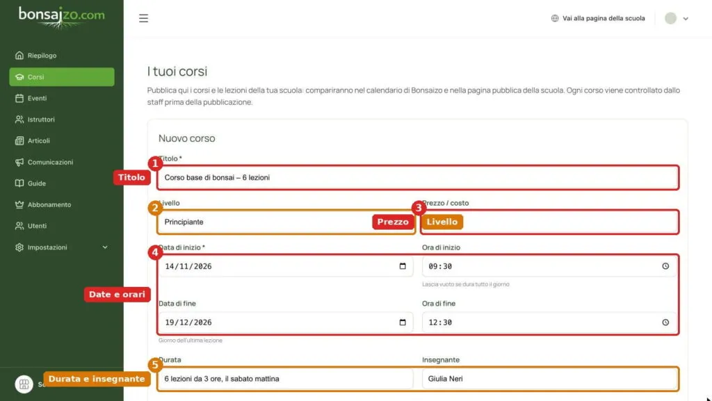Click hint 'Giorno dell'ultima lezione'
Screen dimensions: 712x401
(191, 341)
